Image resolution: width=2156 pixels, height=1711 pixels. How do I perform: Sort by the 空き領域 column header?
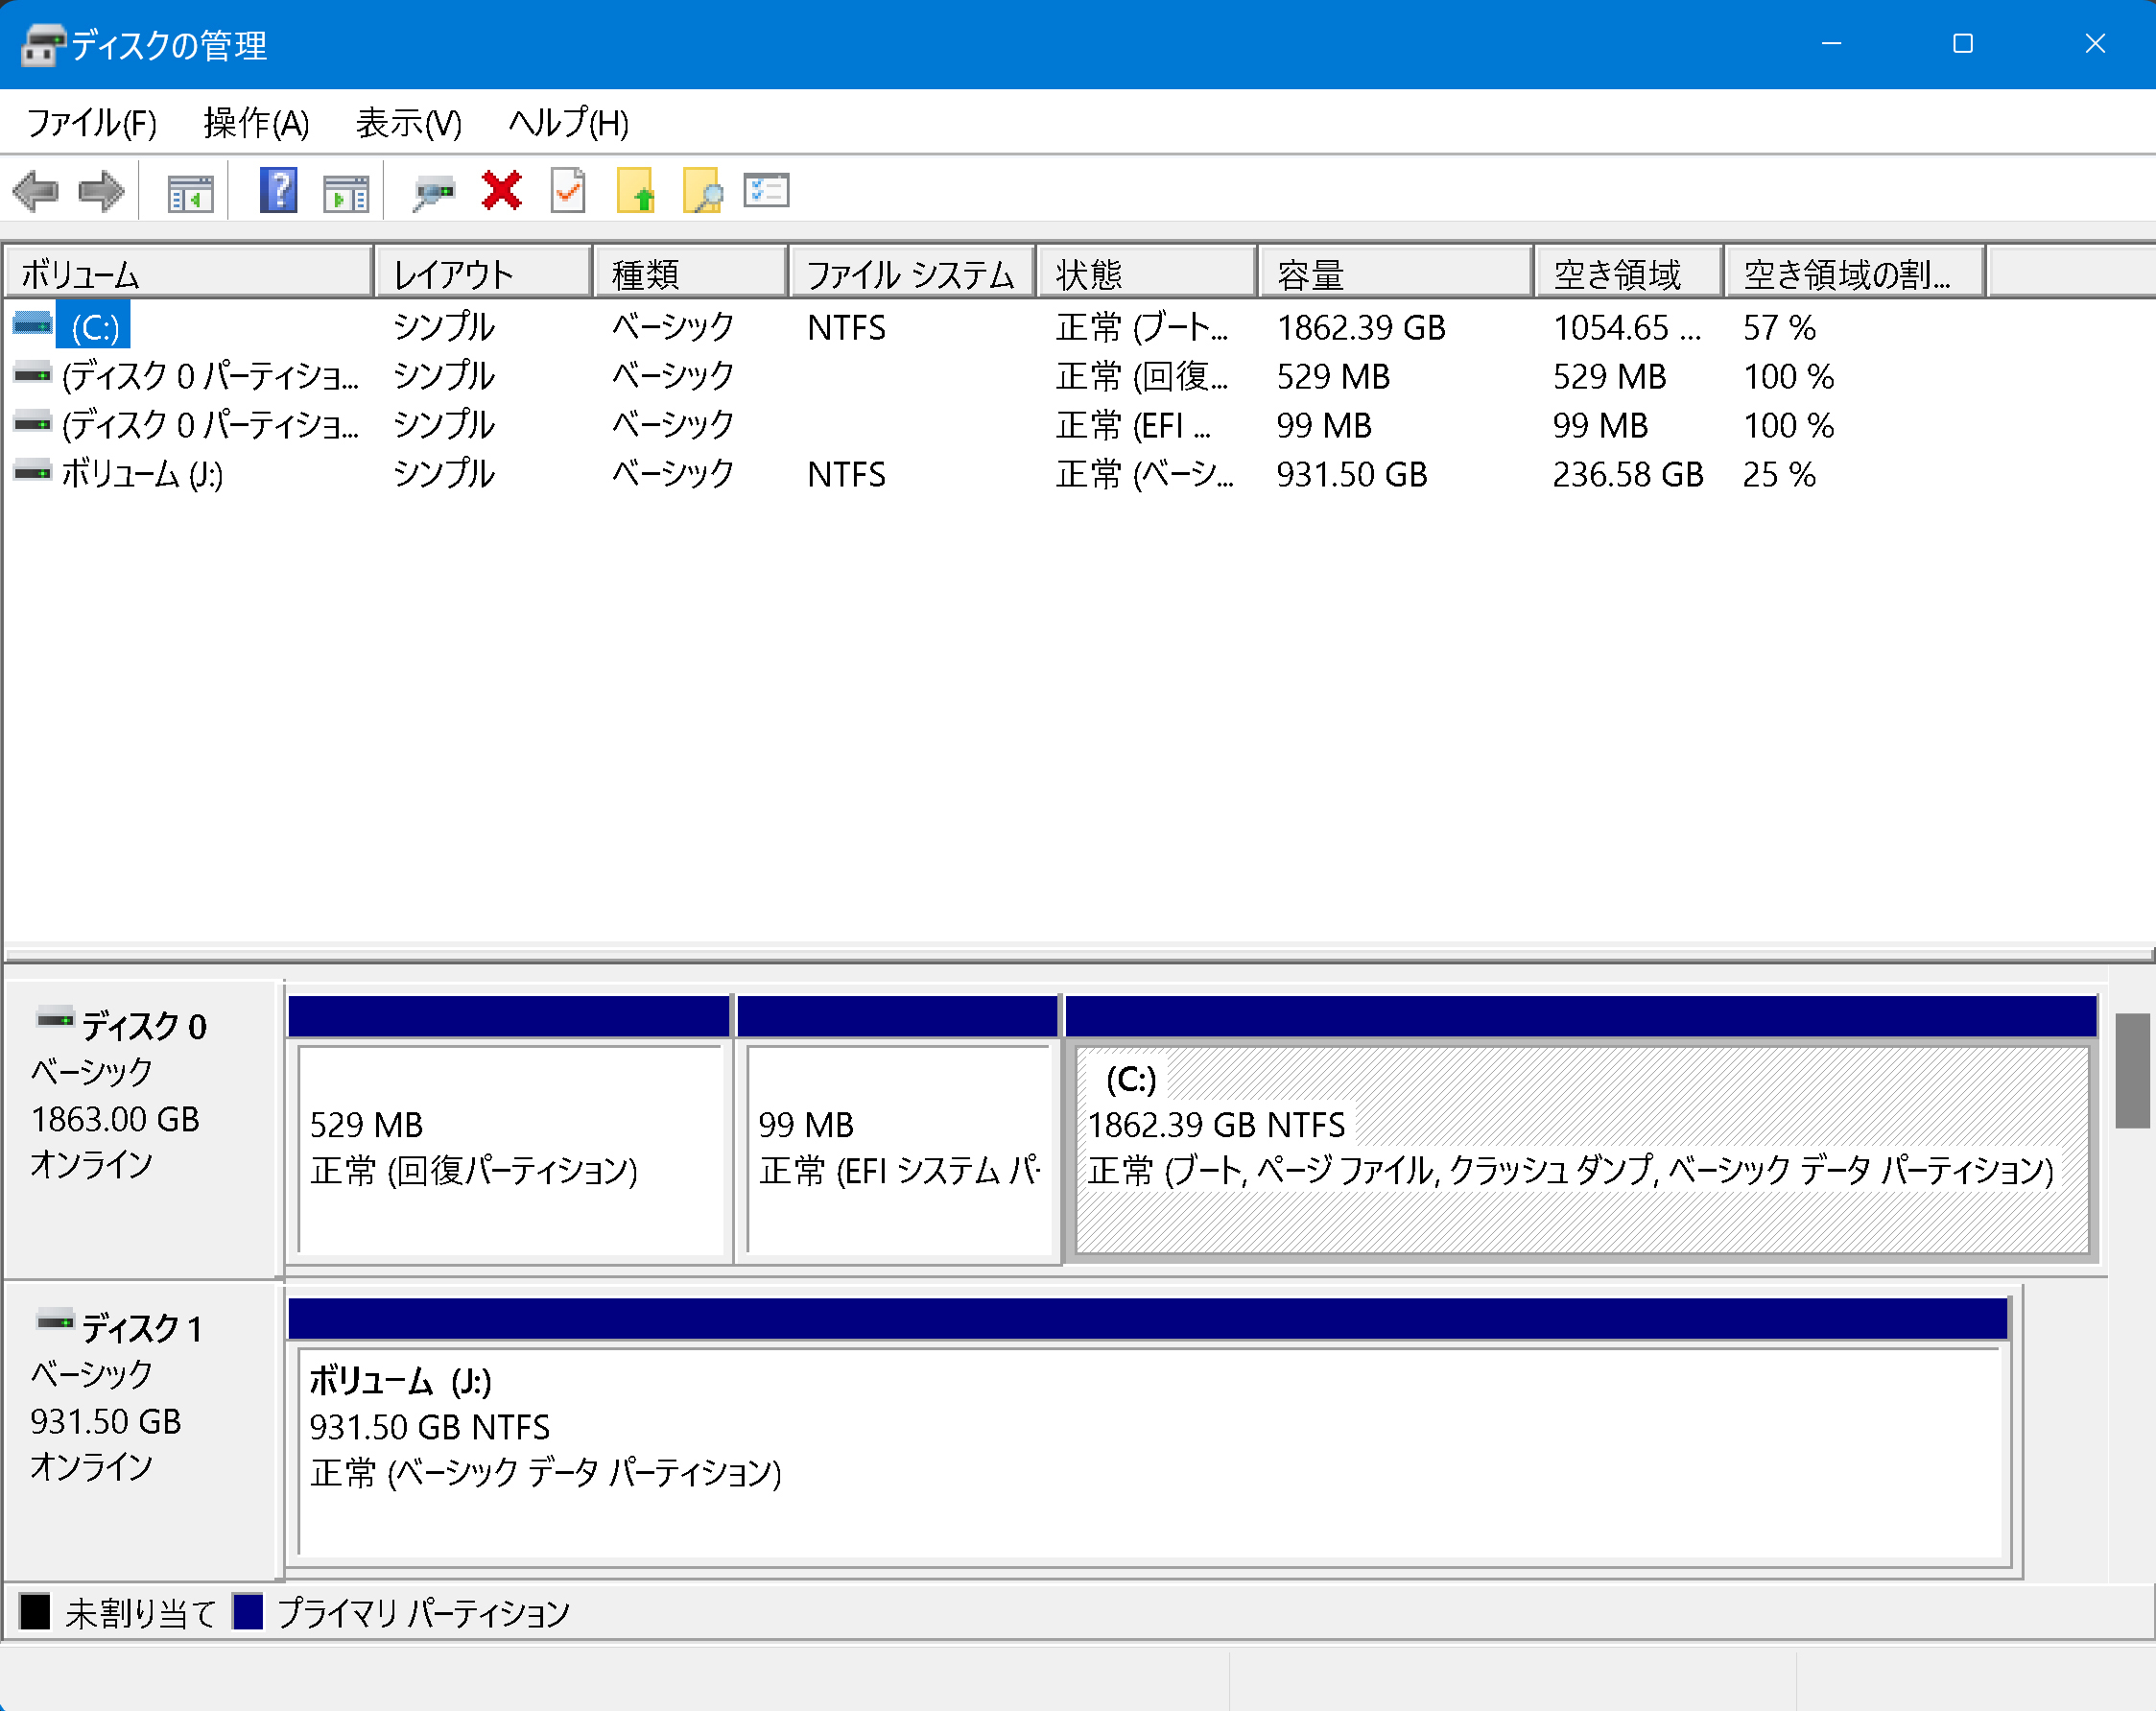pos(1626,273)
